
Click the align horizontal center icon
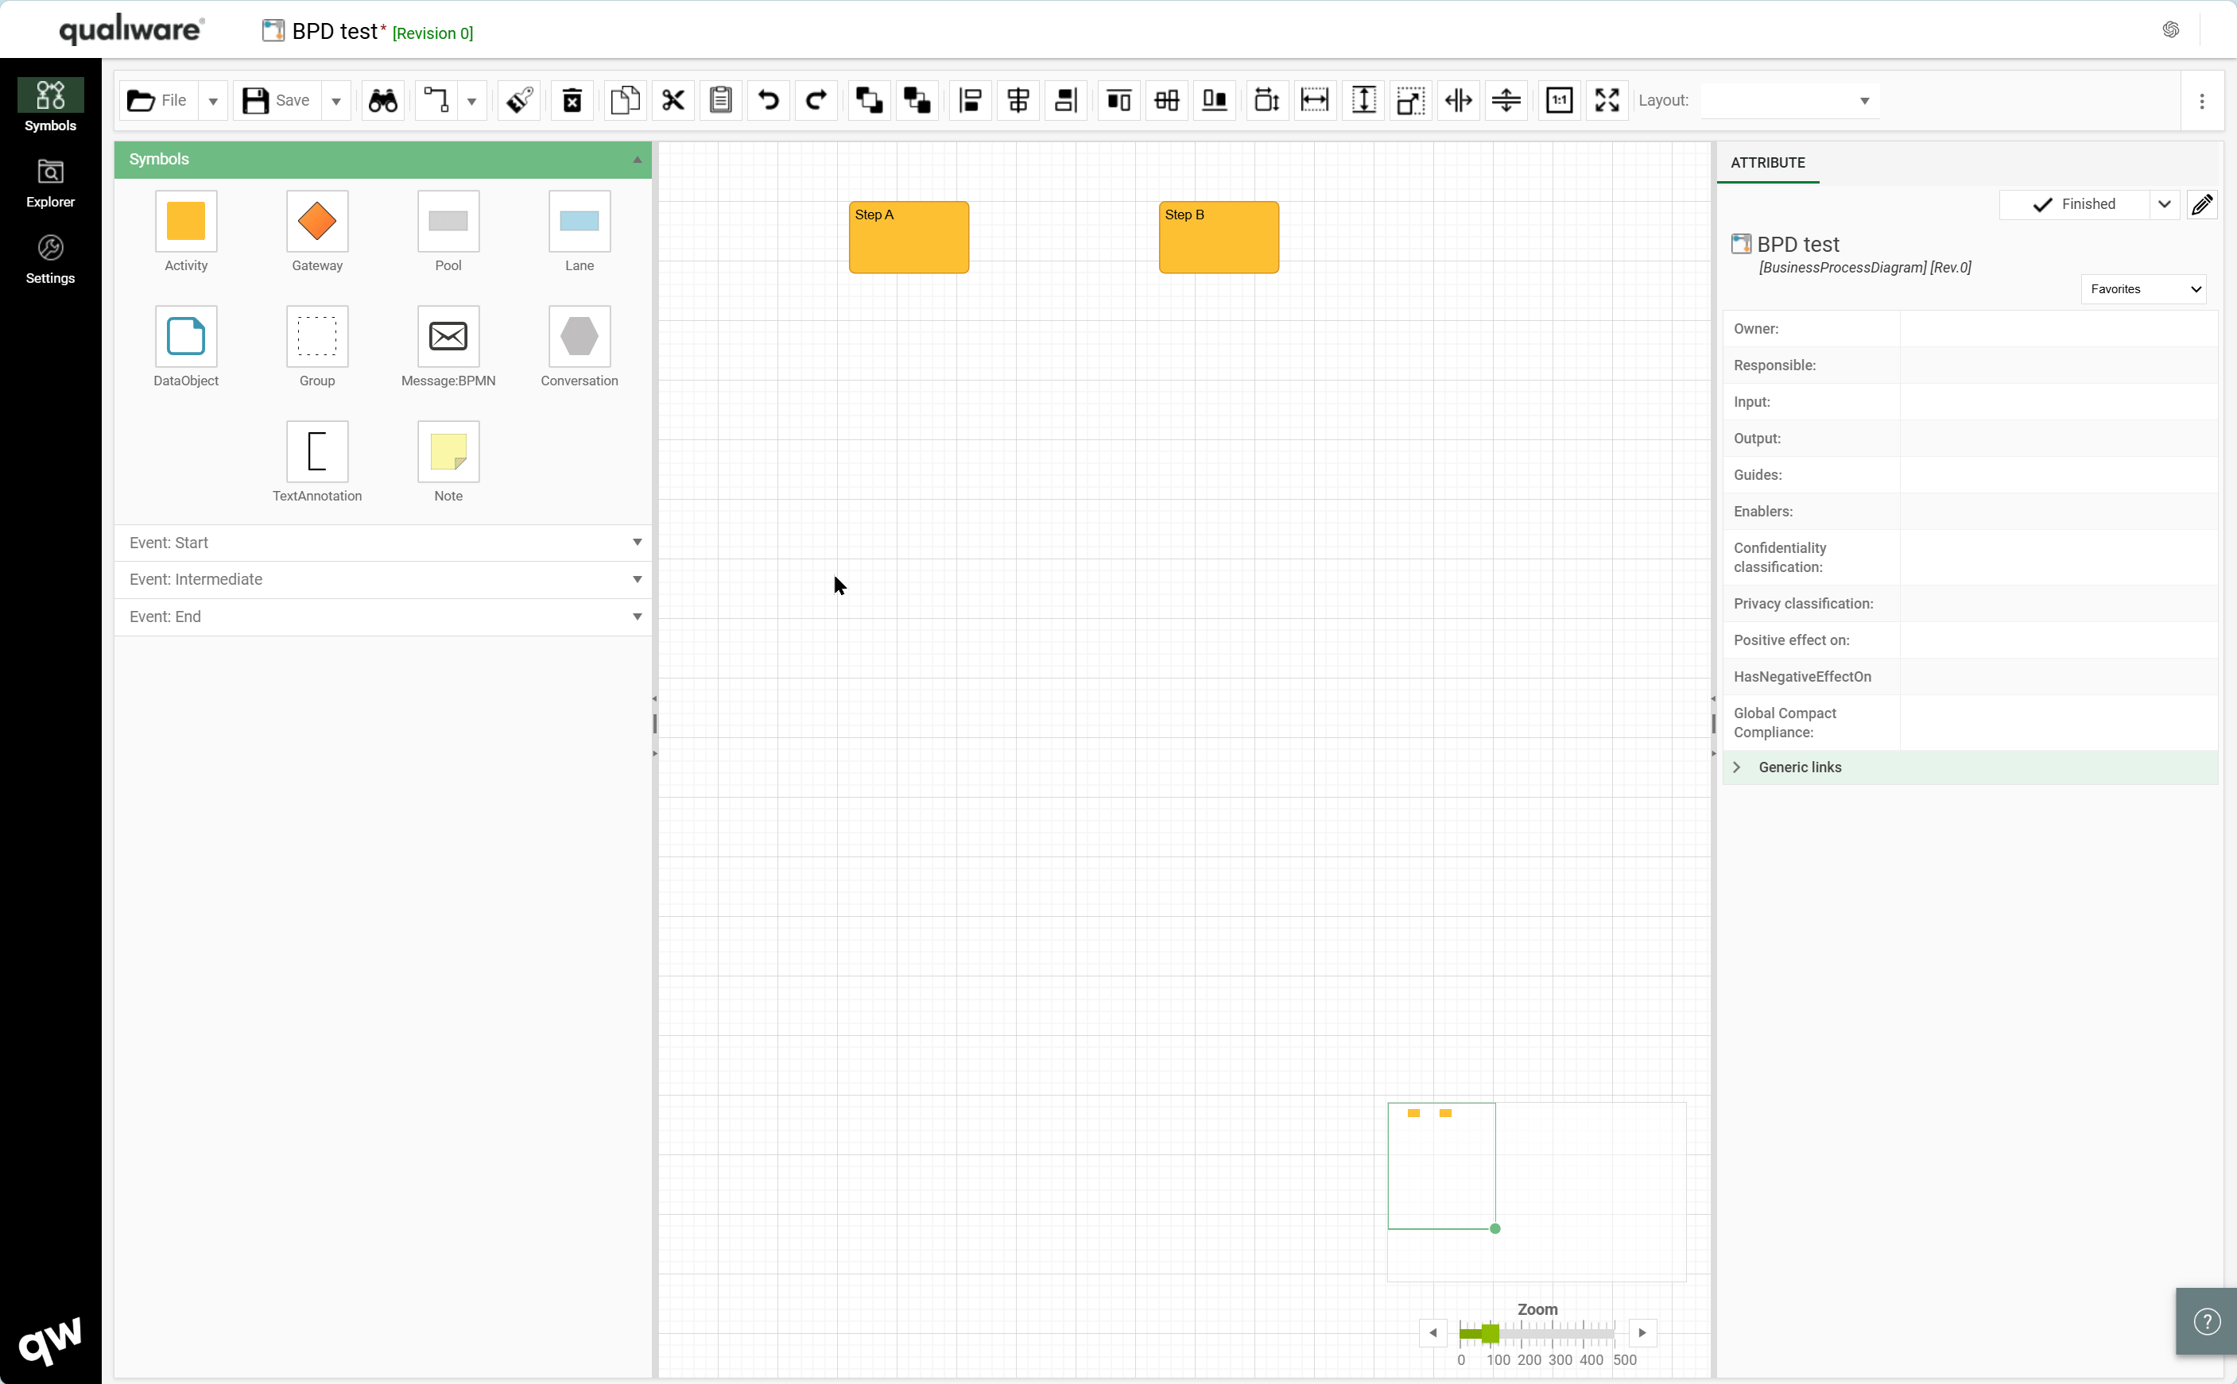[1018, 101]
